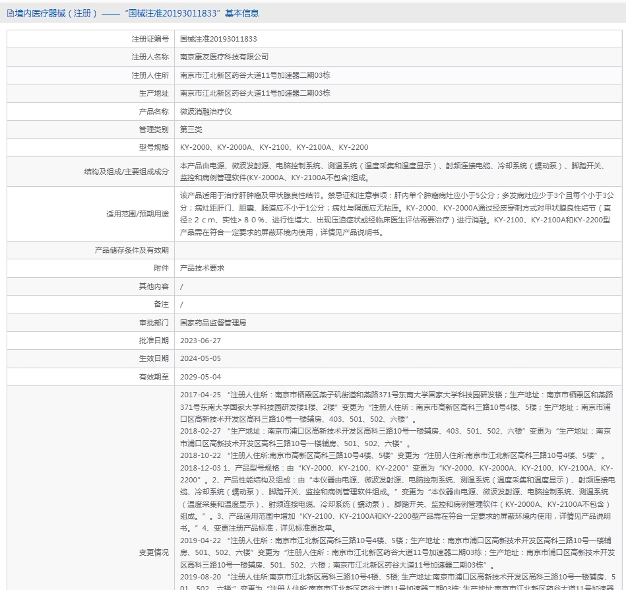The image size is (626, 590).
Task: Click the 生效日期 label
Action: [154, 359]
